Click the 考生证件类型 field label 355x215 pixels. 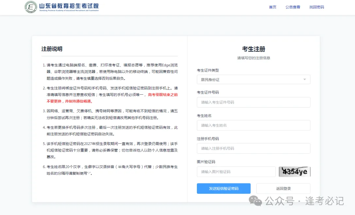pyautogui.click(x=208, y=70)
